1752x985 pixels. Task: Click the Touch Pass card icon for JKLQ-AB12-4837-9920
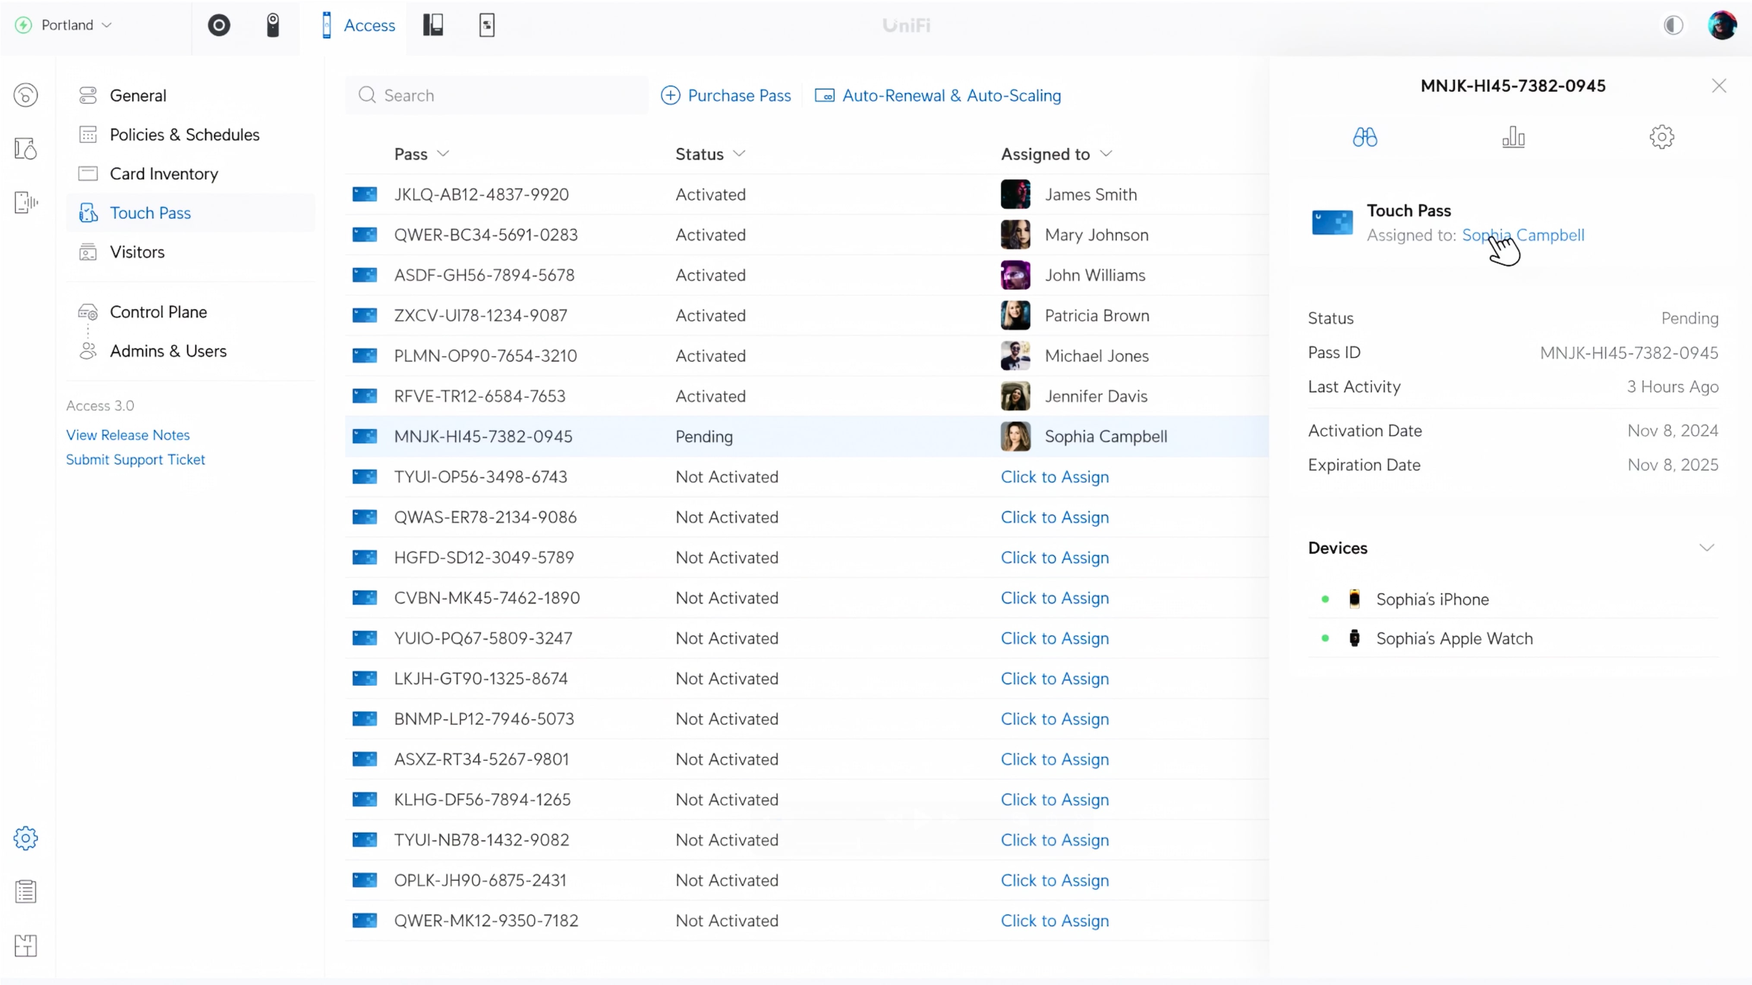click(365, 194)
